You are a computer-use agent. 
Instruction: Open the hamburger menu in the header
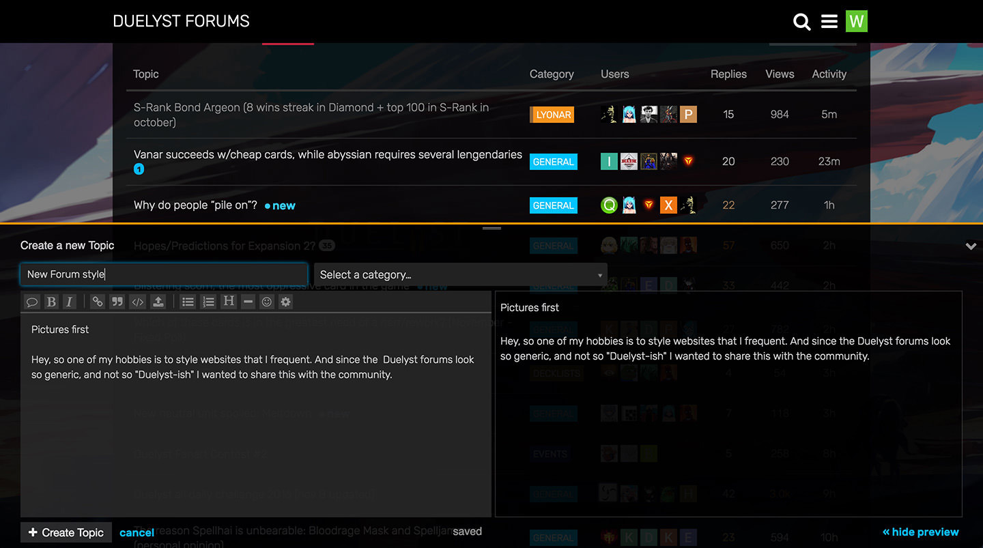click(x=829, y=22)
